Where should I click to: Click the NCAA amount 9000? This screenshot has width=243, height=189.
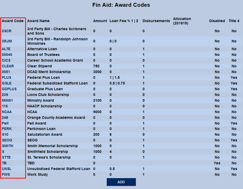[x=97, y=112]
